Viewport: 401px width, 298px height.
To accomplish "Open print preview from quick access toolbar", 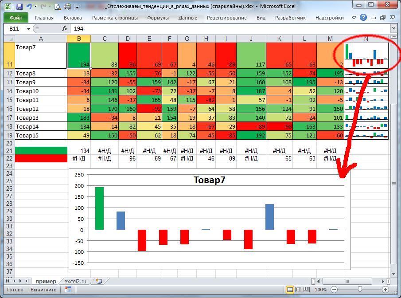I will pyautogui.click(x=58, y=7).
